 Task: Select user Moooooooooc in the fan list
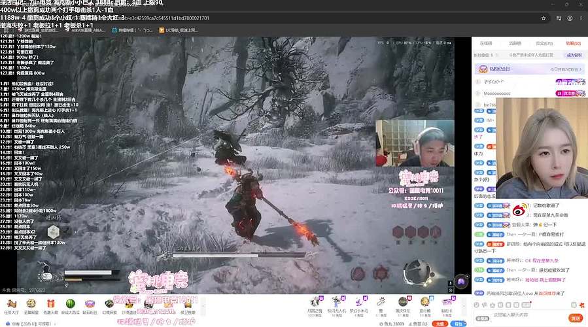(x=497, y=94)
